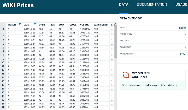This screenshot has height=110, width=188.
Task: Click the open value 43.75
Action: (x=42, y=63)
